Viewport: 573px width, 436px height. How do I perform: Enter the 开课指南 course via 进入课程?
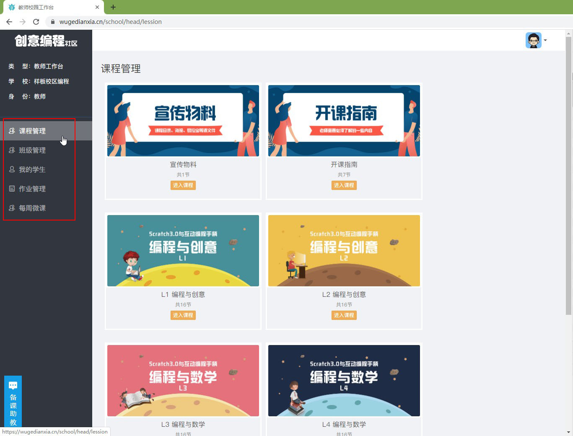point(344,185)
